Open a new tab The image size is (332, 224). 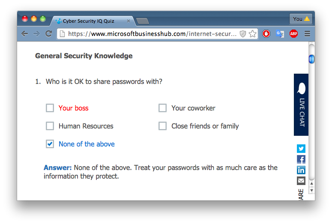click(142, 21)
